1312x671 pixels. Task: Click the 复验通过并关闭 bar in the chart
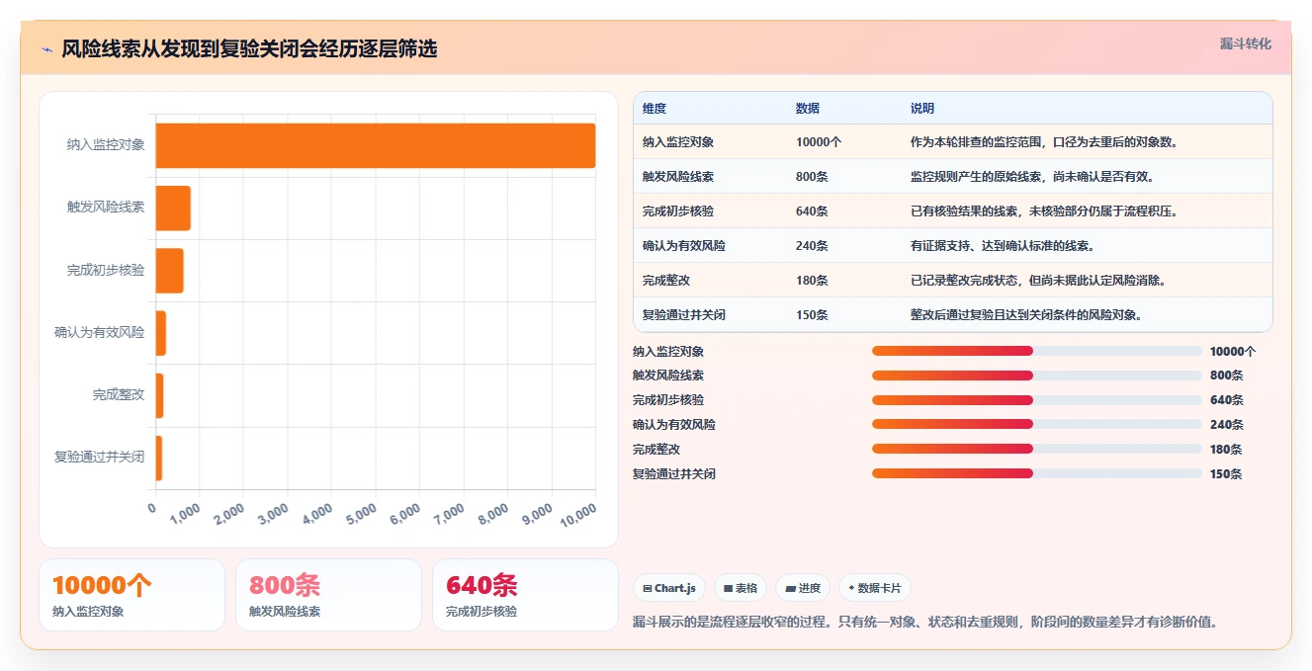point(159,458)
